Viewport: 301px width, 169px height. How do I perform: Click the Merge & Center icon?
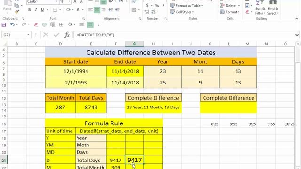(x=134, y=10)
